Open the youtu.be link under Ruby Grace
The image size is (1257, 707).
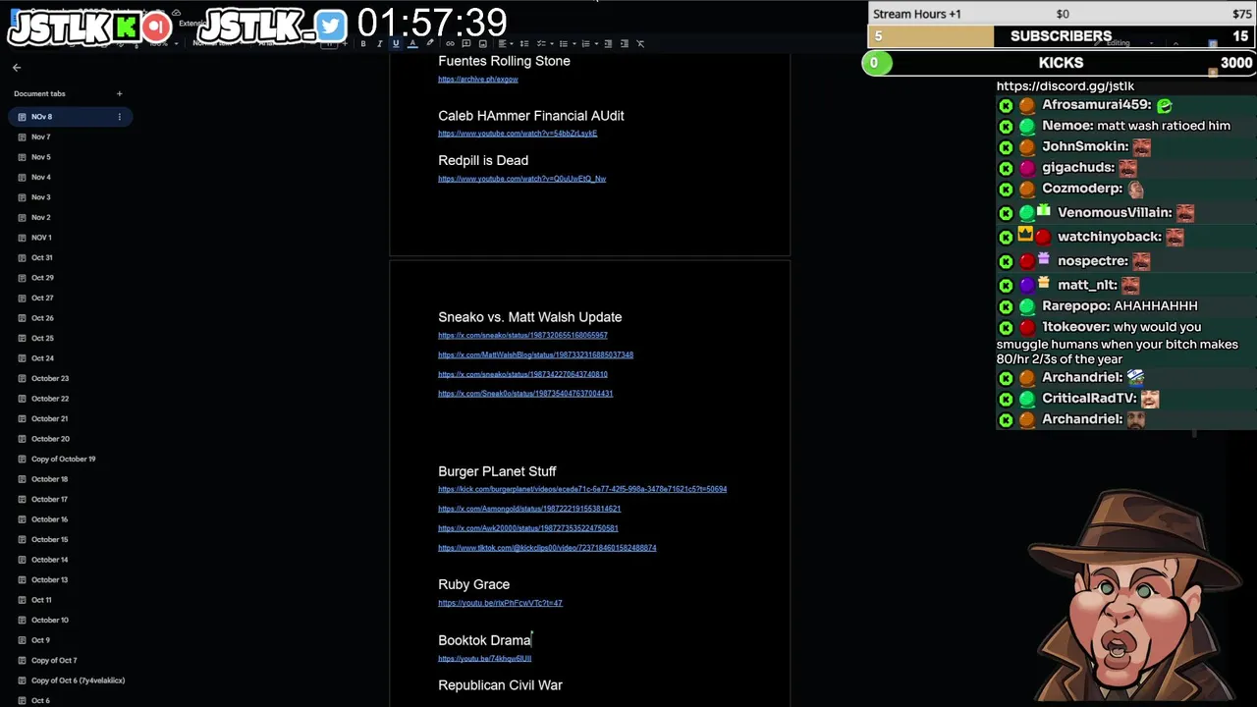500,603
